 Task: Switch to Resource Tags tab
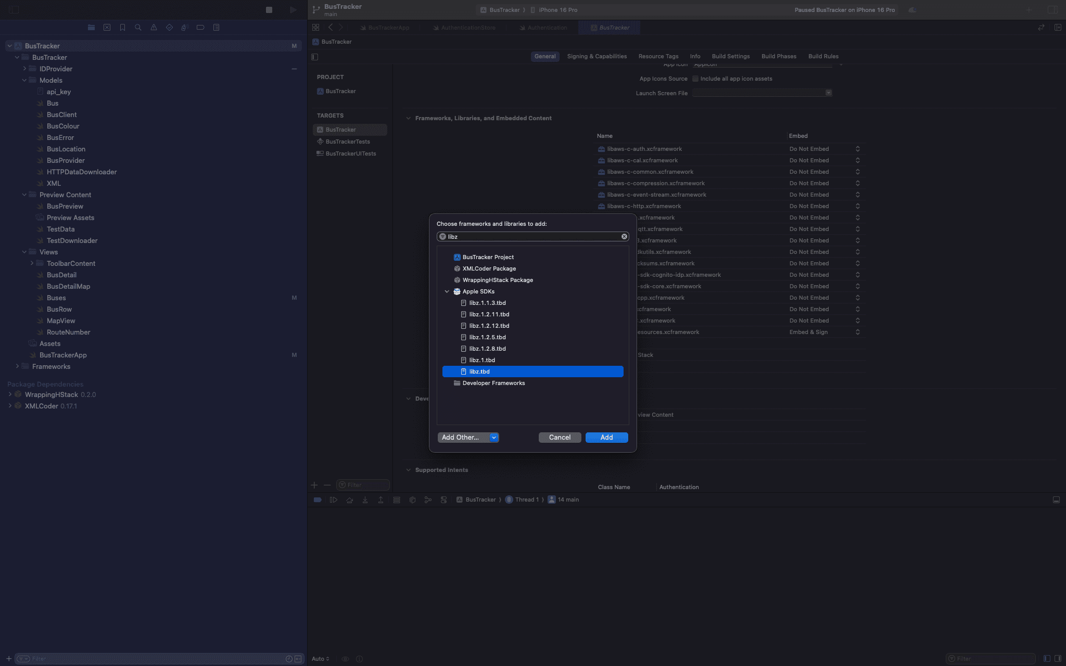tap(658, 56)
